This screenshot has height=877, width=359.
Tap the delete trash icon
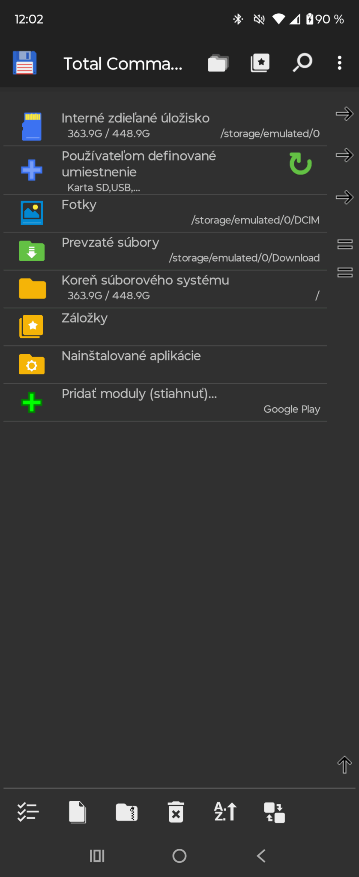click(176, 812)
